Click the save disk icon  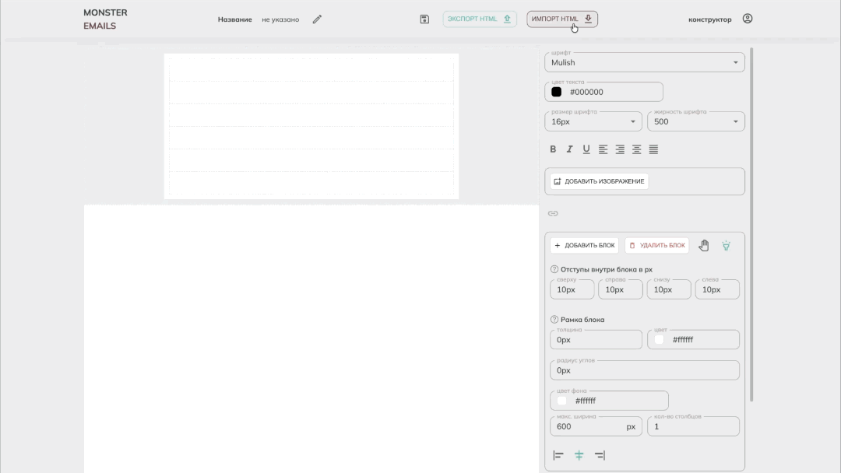[x=424, y=19]
